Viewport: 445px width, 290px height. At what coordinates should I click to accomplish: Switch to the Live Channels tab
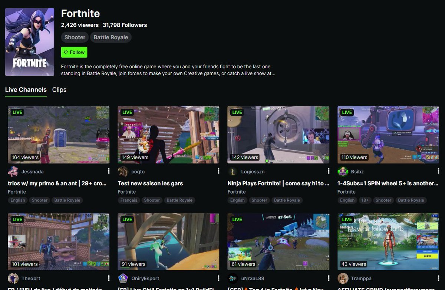point(26,90)
